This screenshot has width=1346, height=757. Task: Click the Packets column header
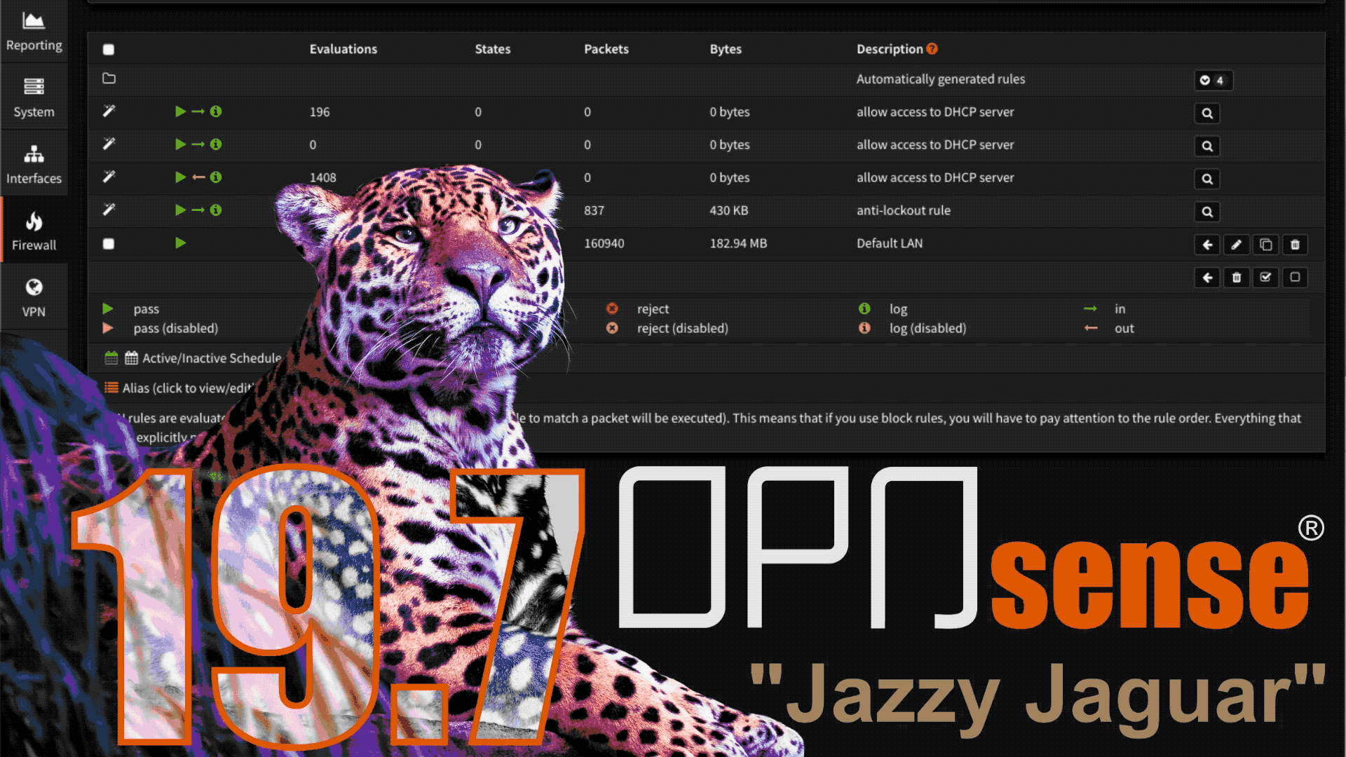tap(606, 49)
